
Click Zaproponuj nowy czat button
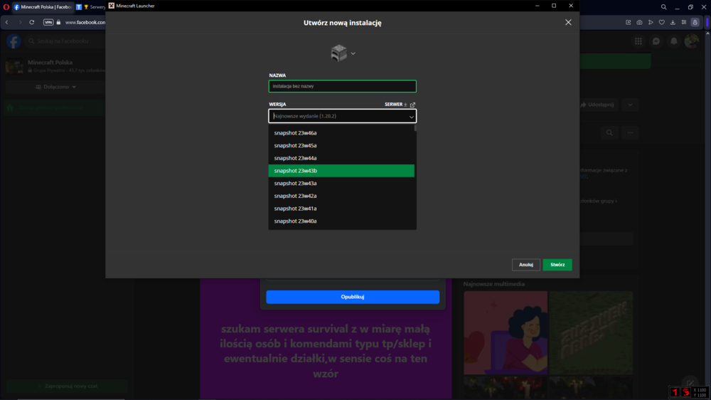(67, 386)
